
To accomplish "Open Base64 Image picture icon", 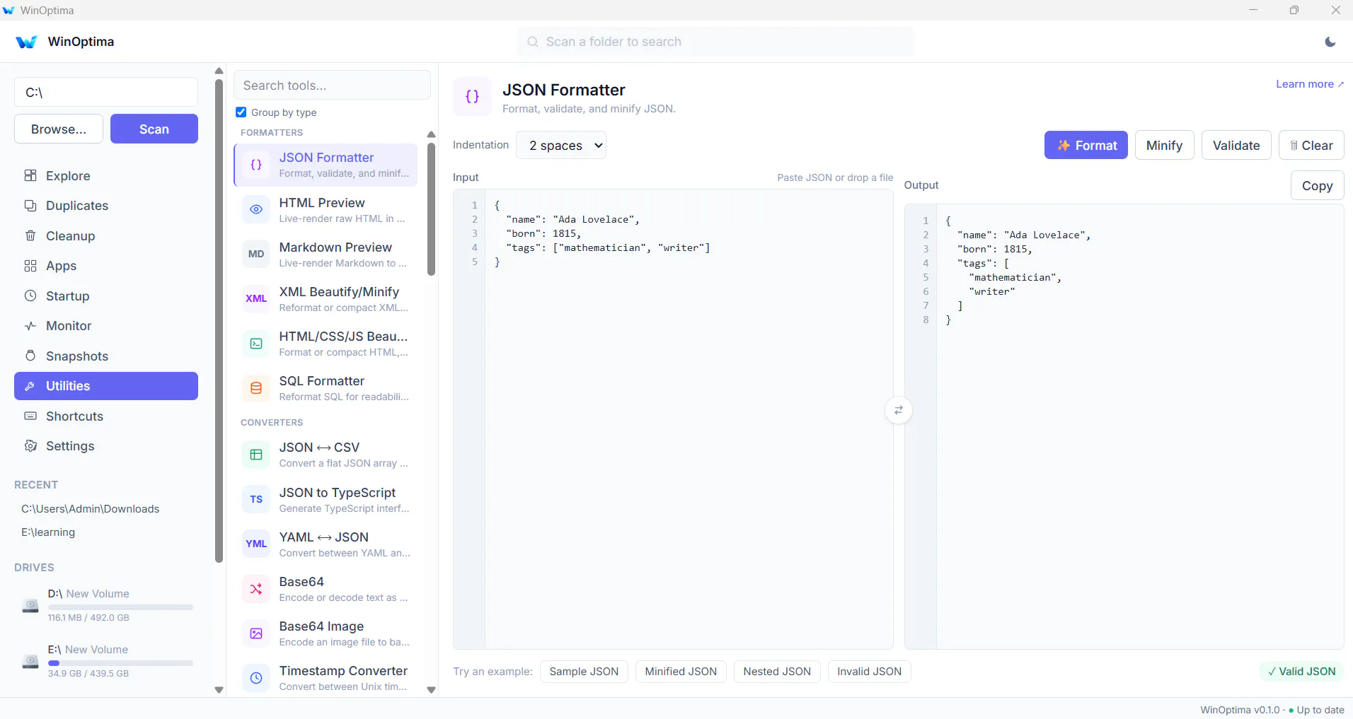I will tap(256, 633).
